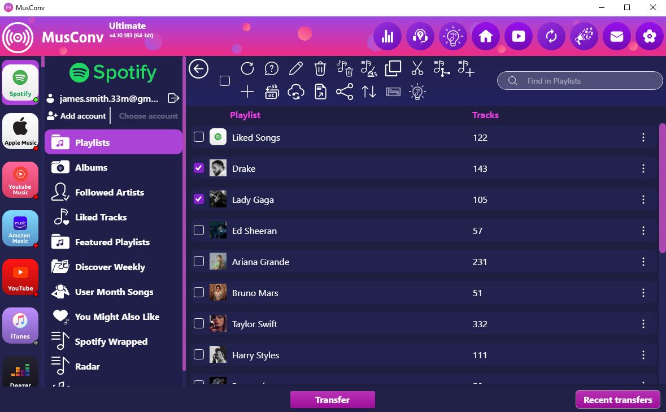Open the Ariana Grande row options menu
Screen dimensions: 666x412
643,262
